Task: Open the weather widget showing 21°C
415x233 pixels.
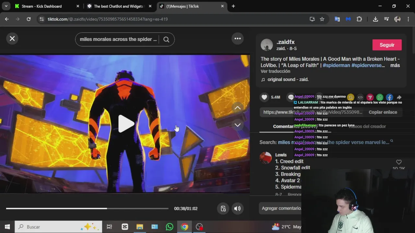Action: tap(286, 227)
